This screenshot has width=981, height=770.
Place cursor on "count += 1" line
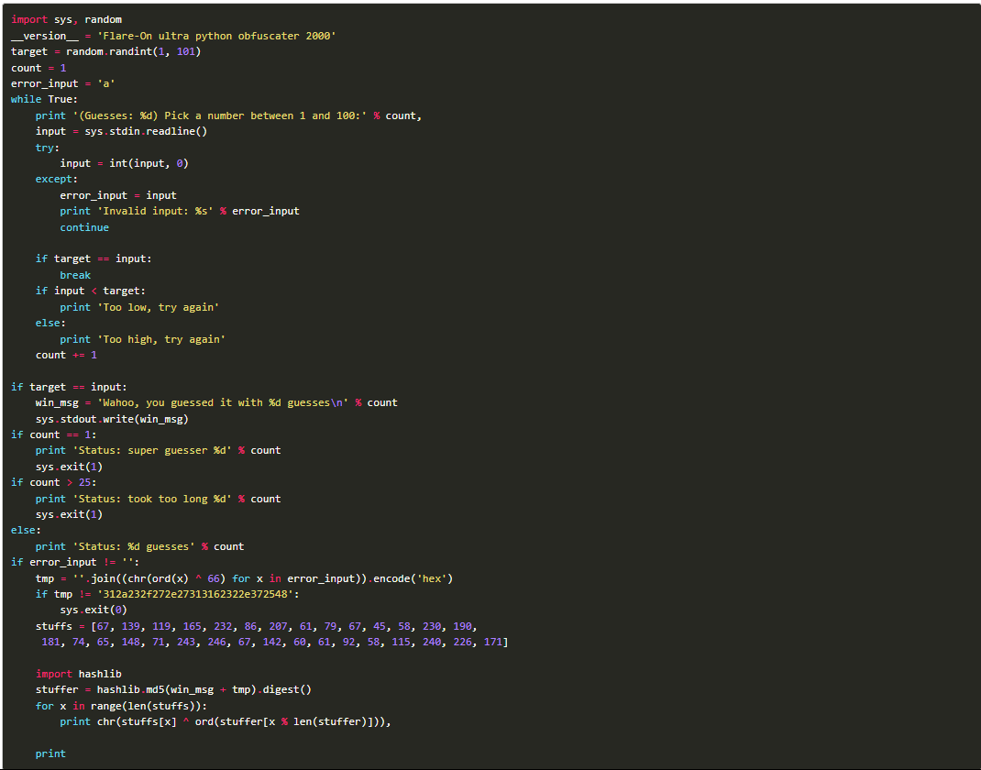tap(66, 355)
